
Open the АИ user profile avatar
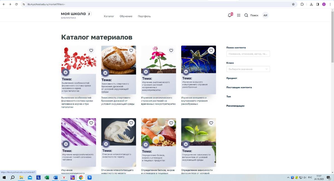[x=265, y=15]
